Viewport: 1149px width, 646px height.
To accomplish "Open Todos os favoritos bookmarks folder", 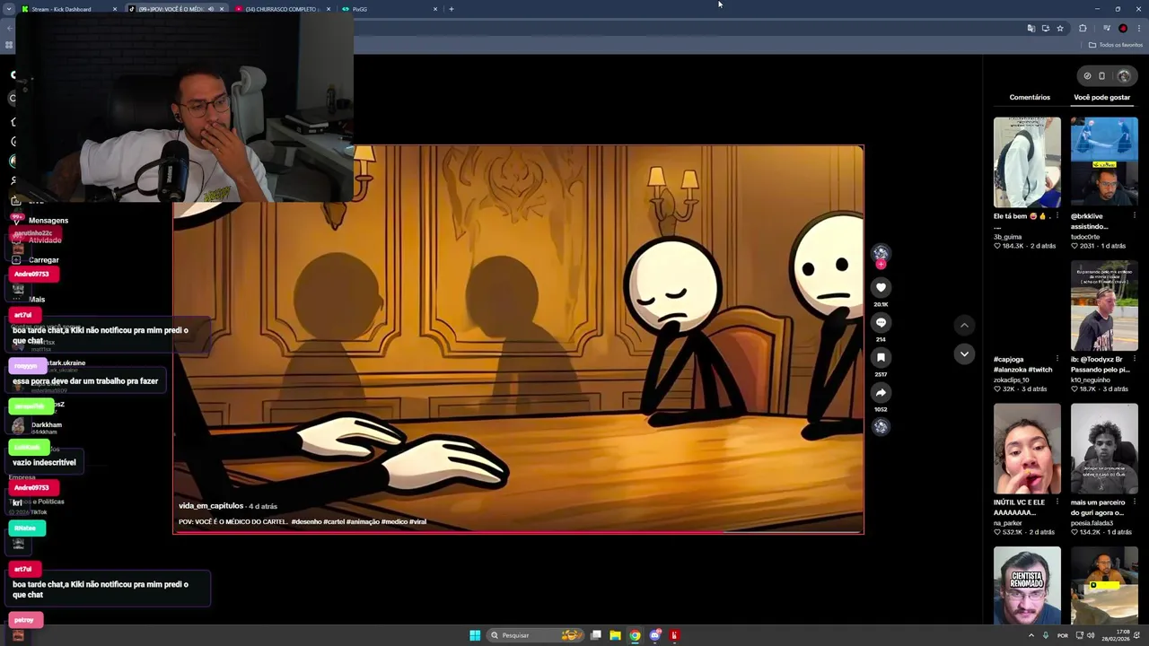I will (x=1116, y=45).
